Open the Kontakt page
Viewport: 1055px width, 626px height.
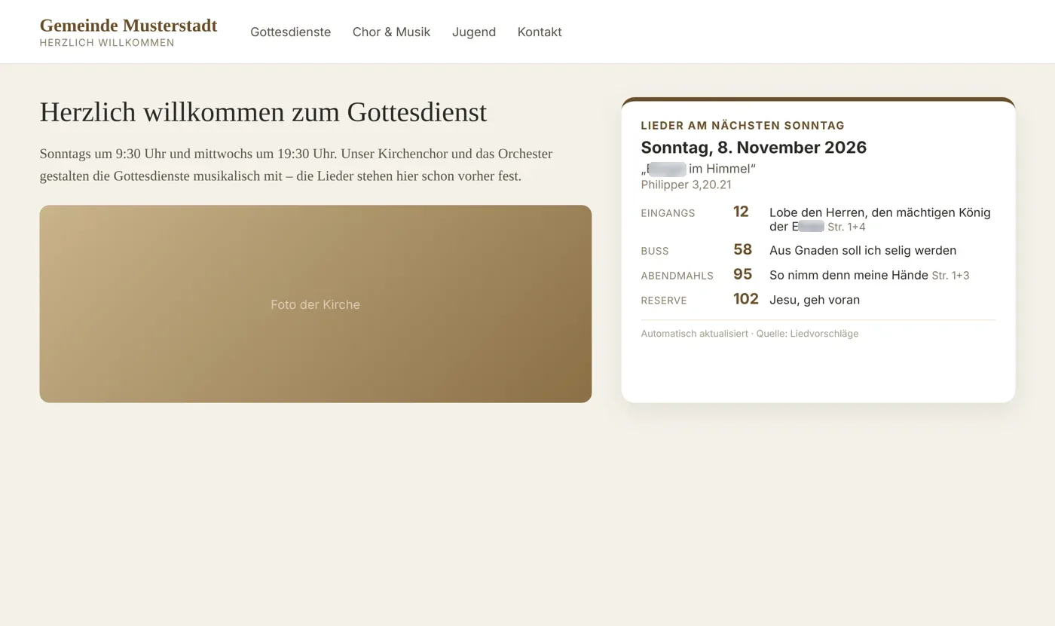(540, 32)
